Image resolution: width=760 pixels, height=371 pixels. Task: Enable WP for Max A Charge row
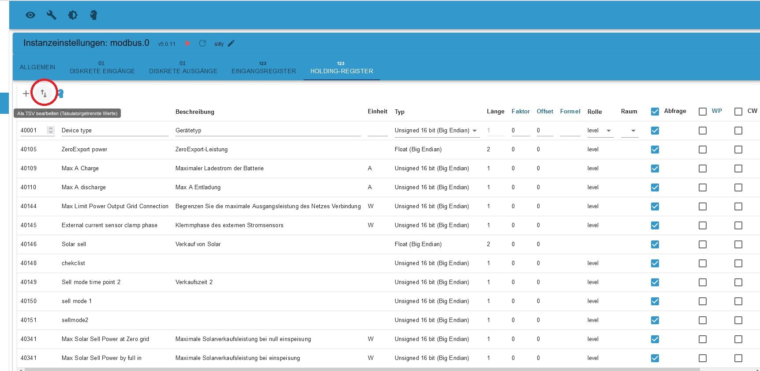pos(703,169)
